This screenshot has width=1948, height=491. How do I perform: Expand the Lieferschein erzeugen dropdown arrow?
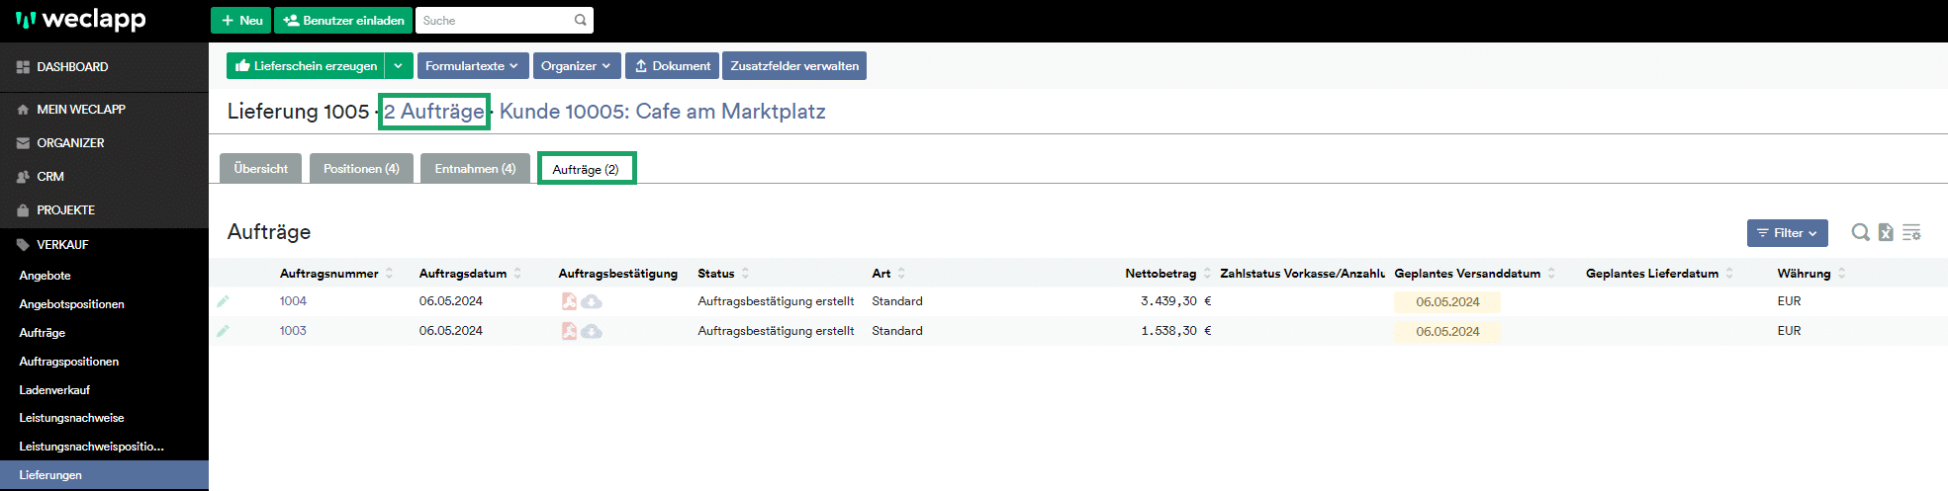(x=399, y=66)
